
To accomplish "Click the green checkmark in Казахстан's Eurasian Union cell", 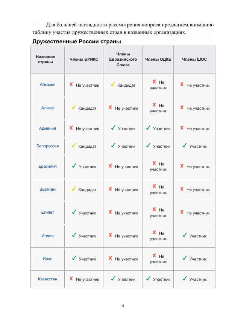I will tap(113, 279).
